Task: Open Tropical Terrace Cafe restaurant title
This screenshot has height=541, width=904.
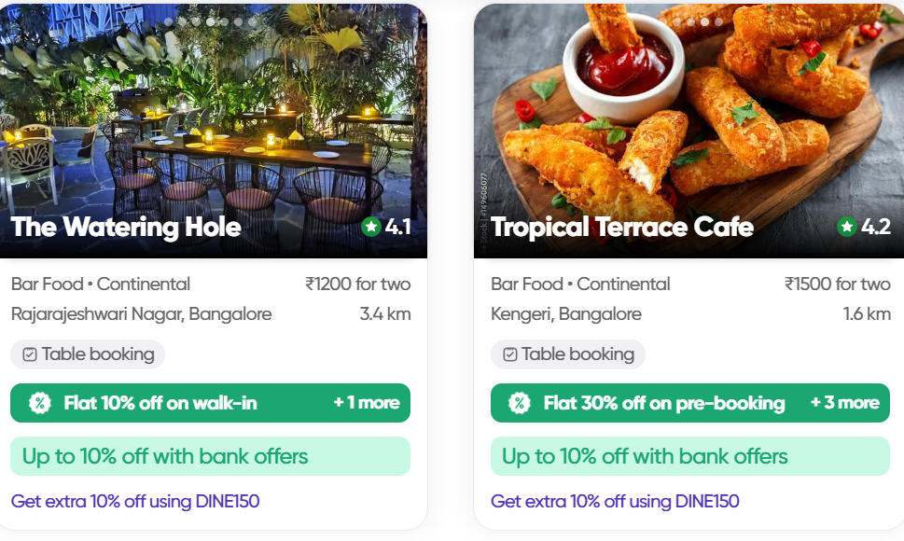Action: (x=622, y=227)
